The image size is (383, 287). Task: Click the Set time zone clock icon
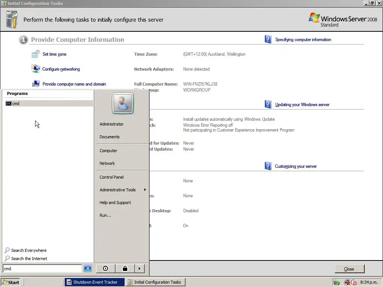tap(36, 54)
